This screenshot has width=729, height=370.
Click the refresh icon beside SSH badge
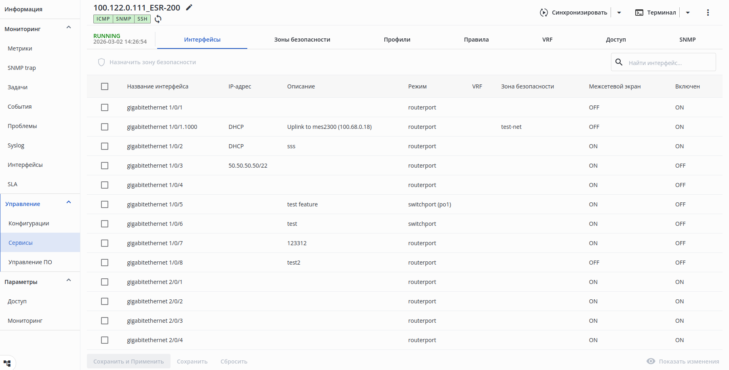point(158,19)
